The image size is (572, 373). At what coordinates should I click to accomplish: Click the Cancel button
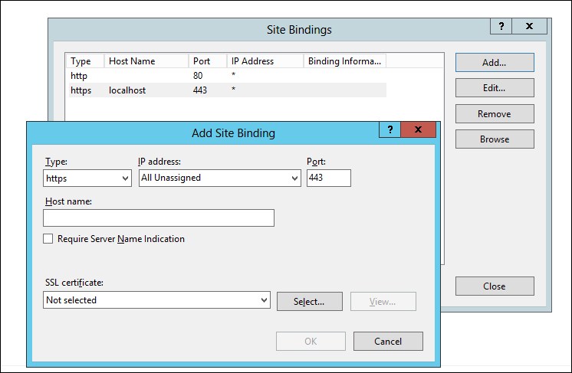[x=388, y=342]
